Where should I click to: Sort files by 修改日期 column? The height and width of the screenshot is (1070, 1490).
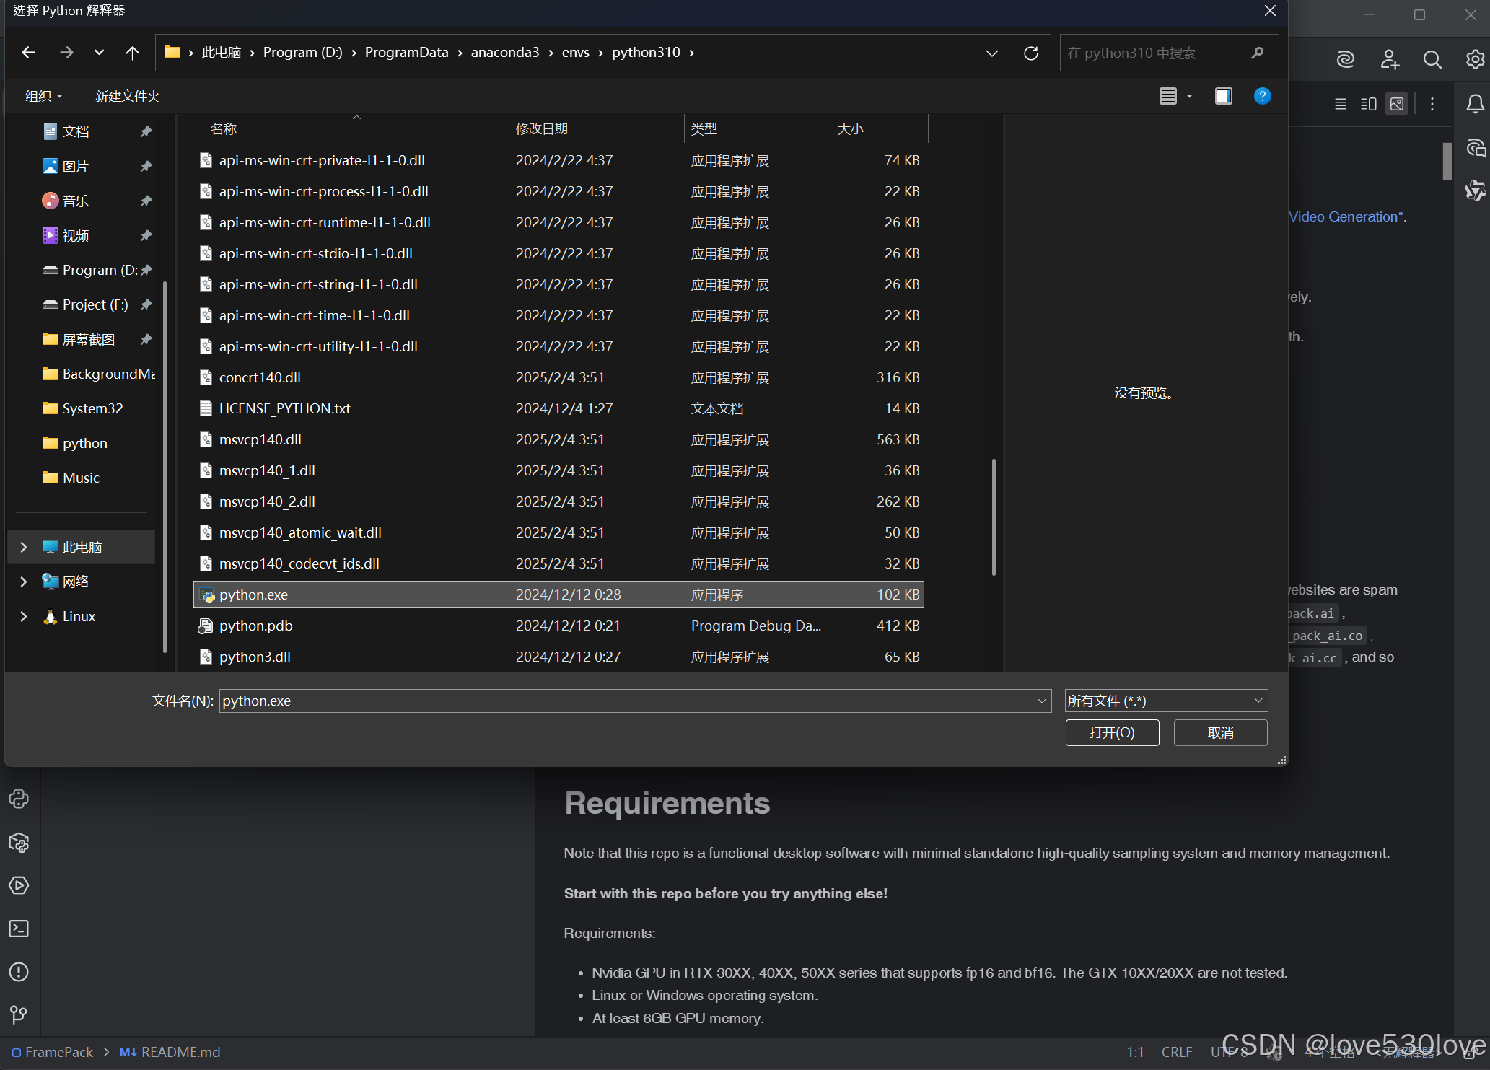(x=541, y=129)
